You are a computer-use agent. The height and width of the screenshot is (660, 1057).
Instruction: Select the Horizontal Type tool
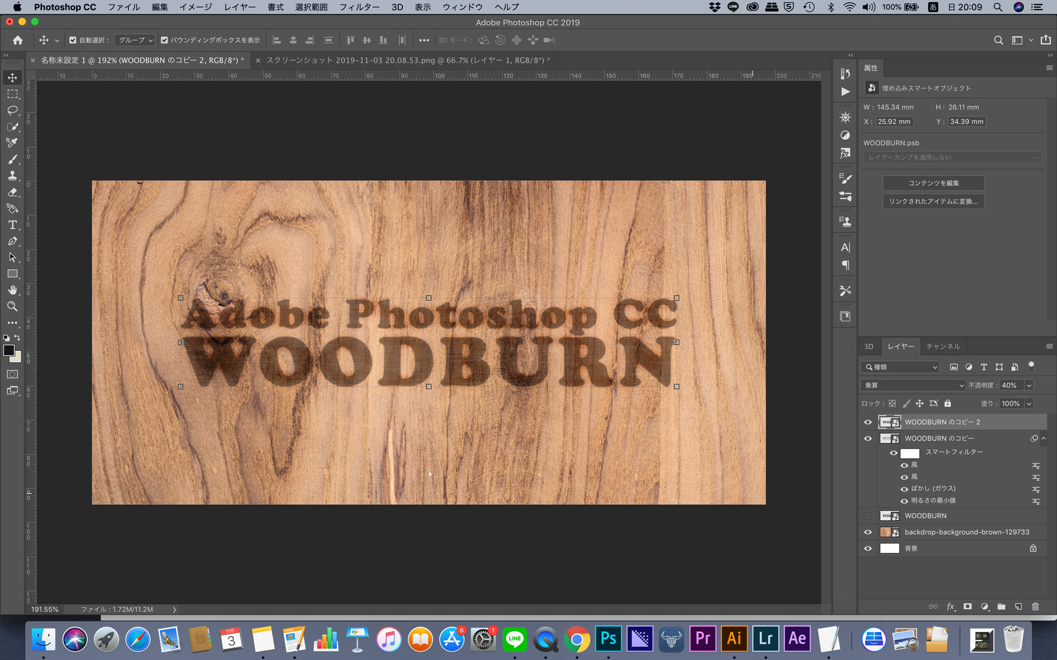pyautogui.click(x=12, y=225)
